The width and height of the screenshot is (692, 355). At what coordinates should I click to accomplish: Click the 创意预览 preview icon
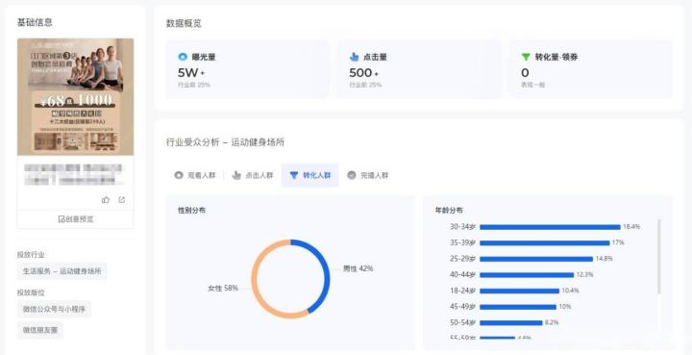(62, 219)
